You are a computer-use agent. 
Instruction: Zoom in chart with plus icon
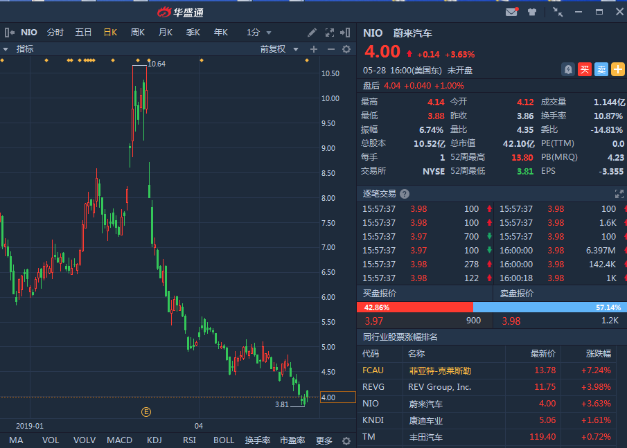[x=313, y=49]
